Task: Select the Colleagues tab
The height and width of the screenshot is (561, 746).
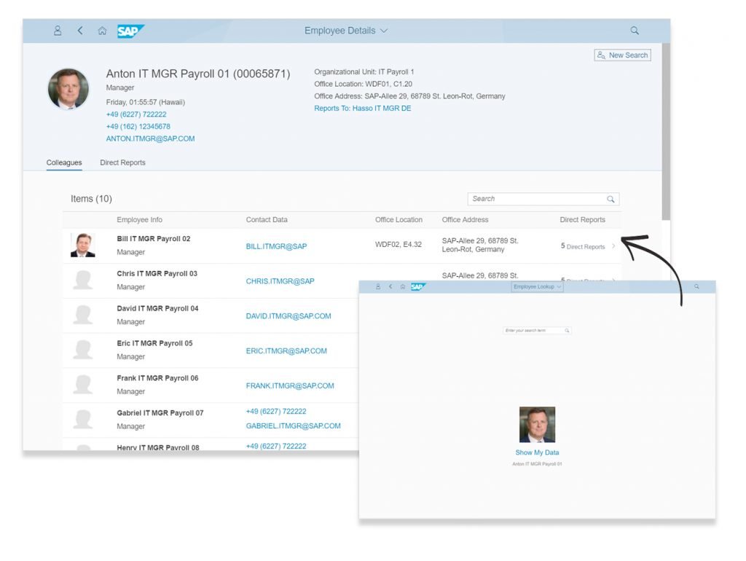Action: pyautogui.click(x=63, y=162)
